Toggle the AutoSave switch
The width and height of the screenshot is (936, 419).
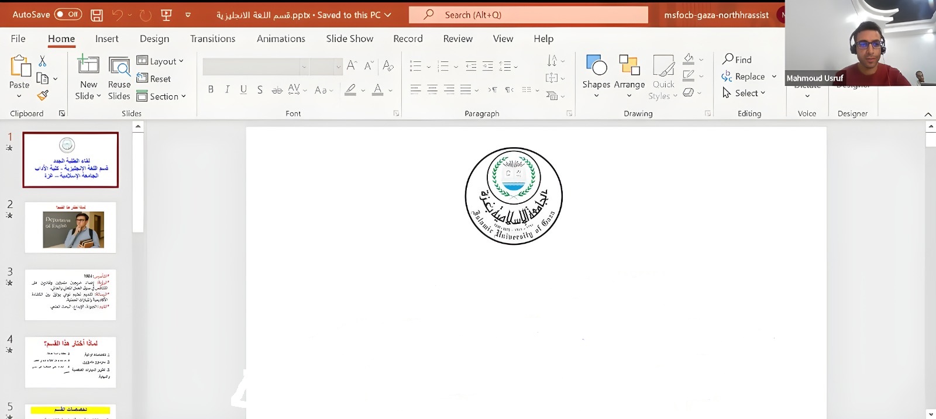[68, 15]
